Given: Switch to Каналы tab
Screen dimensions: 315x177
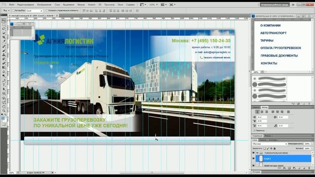Looking at the screenshot, I should (x=262, y=140).
